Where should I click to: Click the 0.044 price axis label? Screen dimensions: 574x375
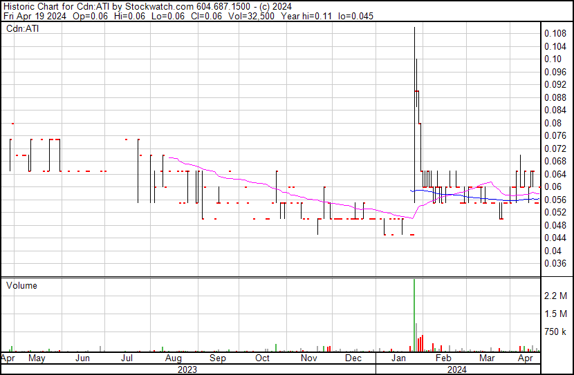555,238
